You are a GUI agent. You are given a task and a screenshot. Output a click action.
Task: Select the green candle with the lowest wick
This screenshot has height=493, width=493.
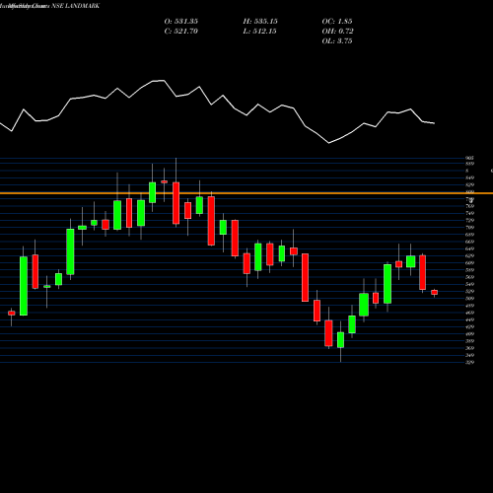click(340, 340)
